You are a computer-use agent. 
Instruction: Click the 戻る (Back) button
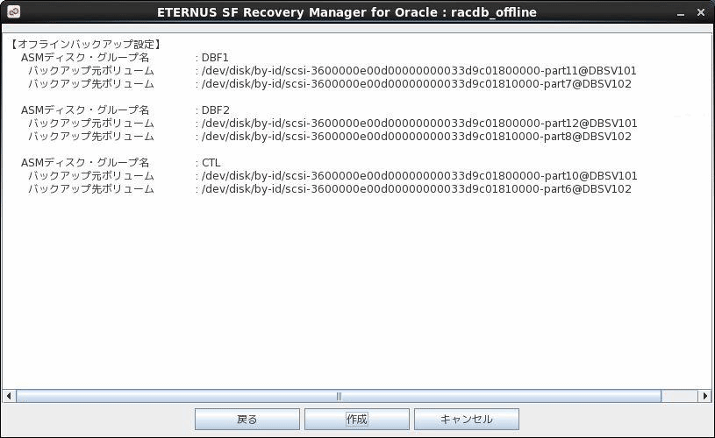tap(247, 419)
